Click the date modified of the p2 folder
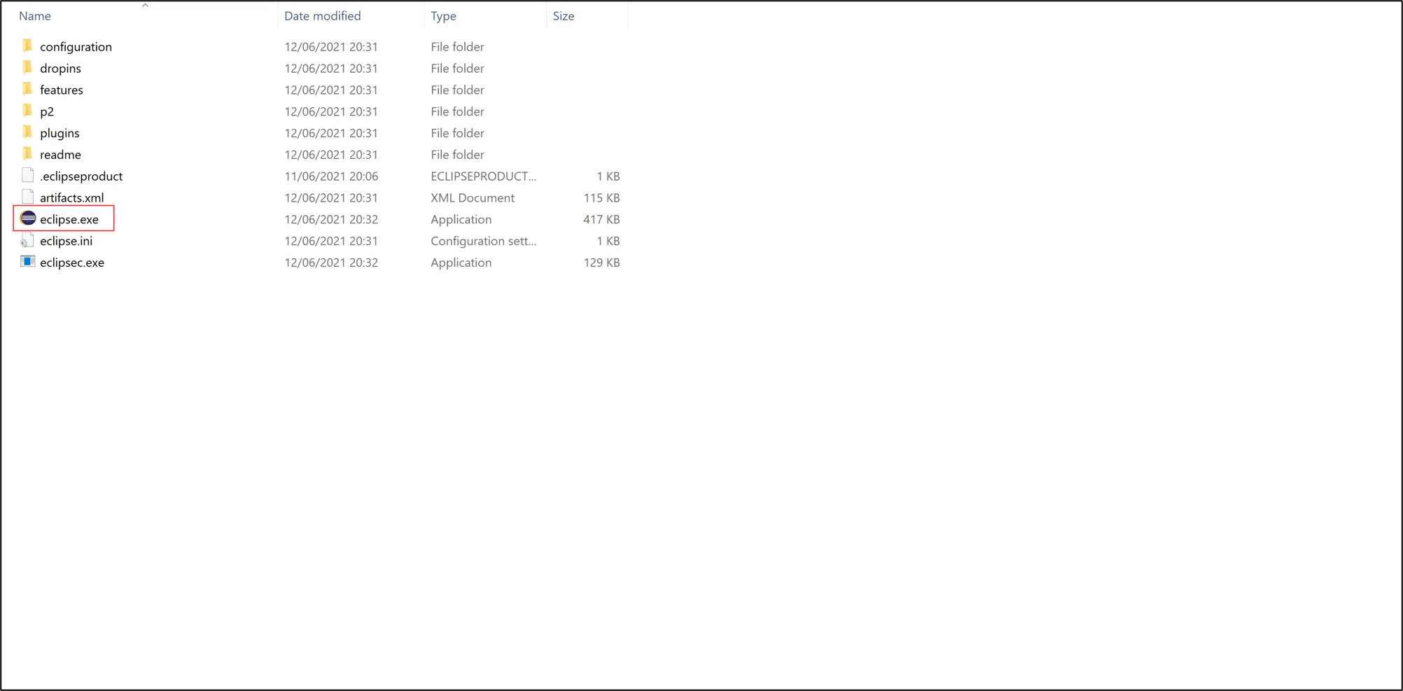Screen dimensions: 1403x691 331,112
